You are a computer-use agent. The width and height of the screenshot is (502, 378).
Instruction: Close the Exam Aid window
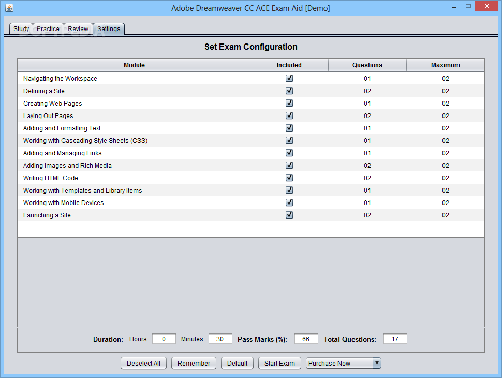pyautogui.click(x=486, y=6)
